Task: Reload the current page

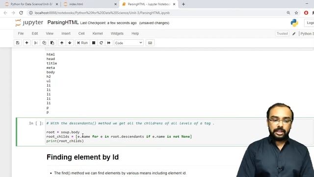Action: (x=21, y=13)
